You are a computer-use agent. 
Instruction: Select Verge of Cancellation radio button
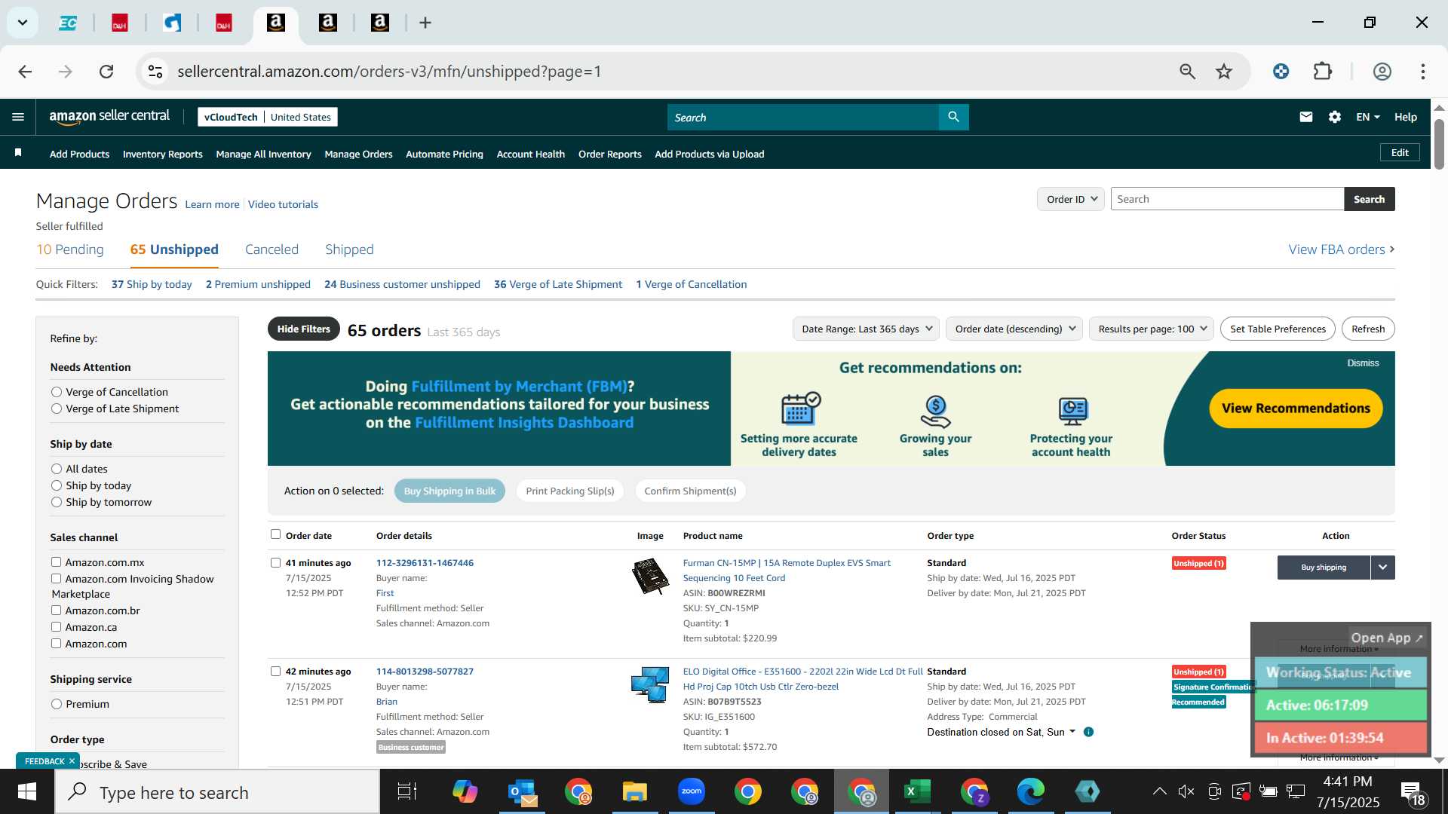(57, 392)
